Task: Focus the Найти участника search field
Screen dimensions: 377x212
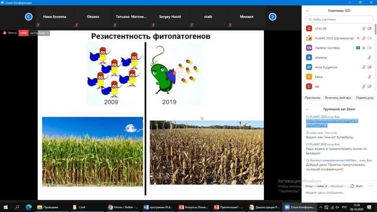Action: [x=339, y=19]
